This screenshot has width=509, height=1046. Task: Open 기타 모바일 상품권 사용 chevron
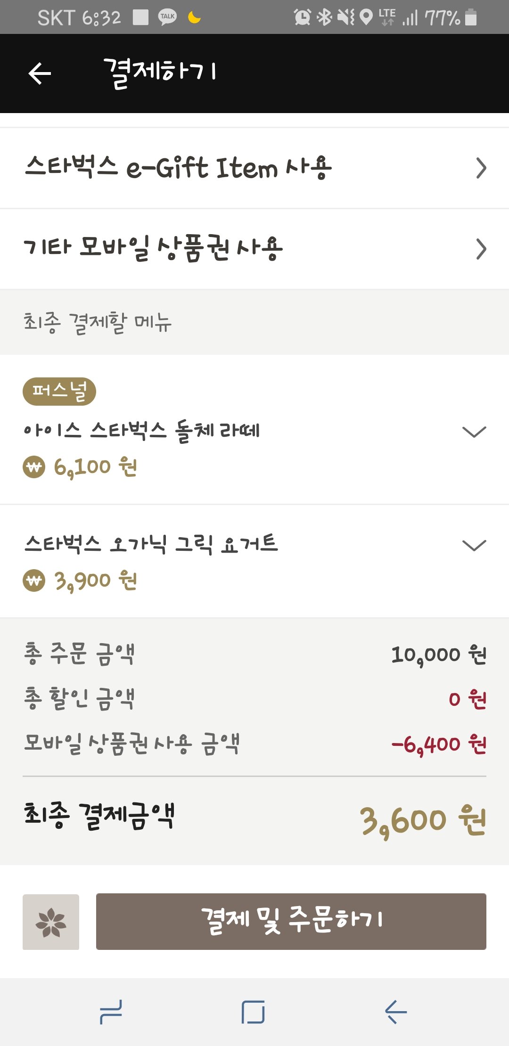pos(481,249)
